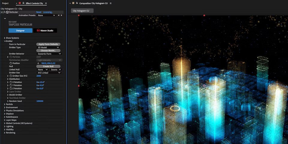Toggle the X Rotation stopwatch
The height and width of the screenshot is (144, 288).
tap(11, 82)
